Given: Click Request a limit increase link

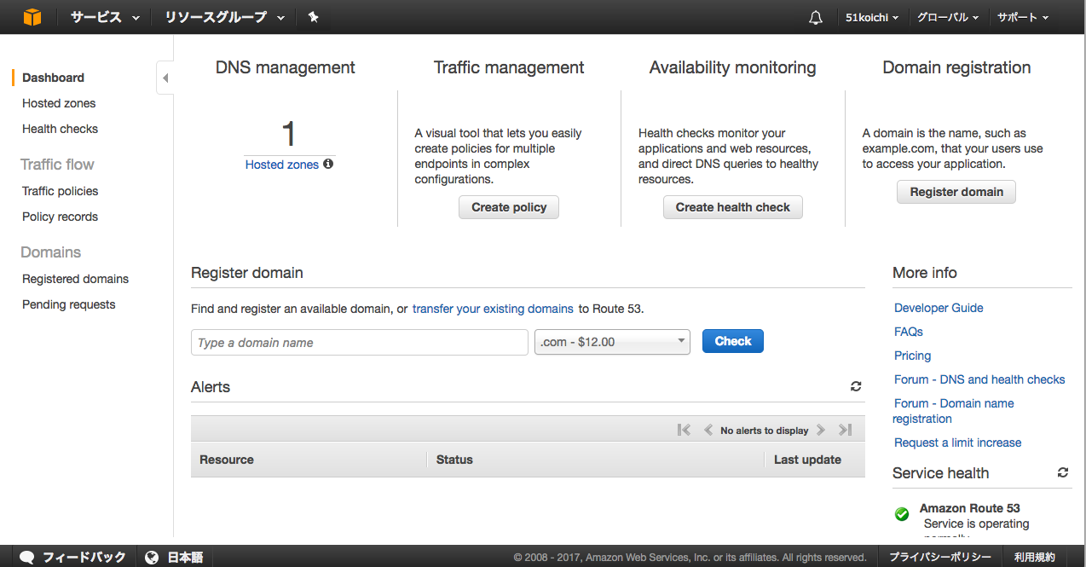Looking at the screenshot, I should pos(957,443).
